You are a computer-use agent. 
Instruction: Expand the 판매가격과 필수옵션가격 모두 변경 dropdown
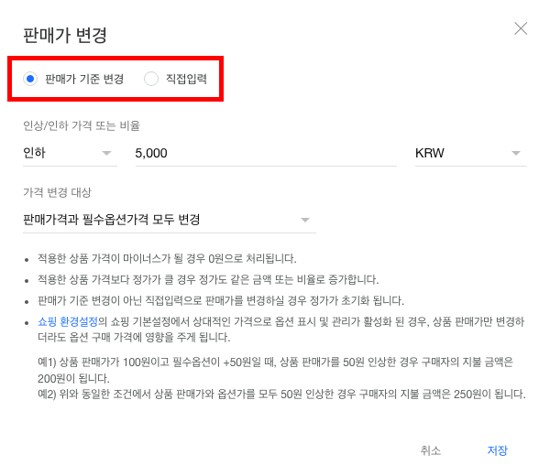point(168,220)
